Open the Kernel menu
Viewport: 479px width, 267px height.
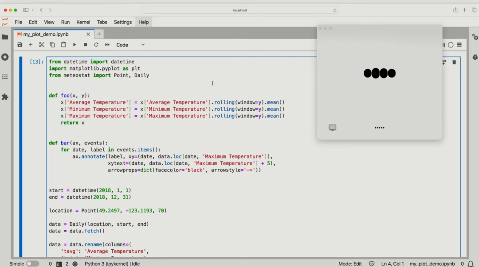pos(83,22)
